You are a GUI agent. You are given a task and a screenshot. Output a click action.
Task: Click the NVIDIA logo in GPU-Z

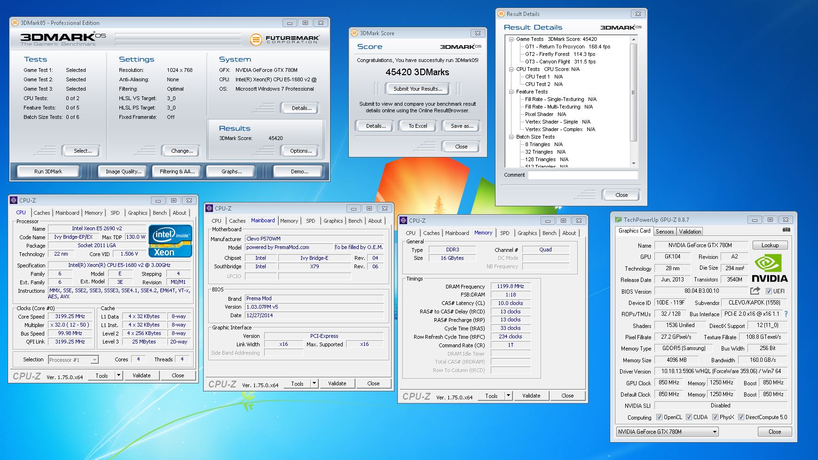click(x=770, y=268)
